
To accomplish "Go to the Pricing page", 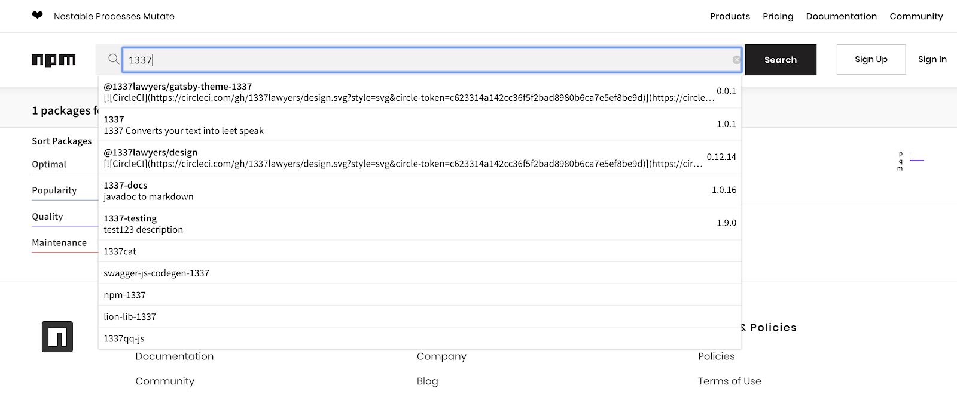I will [778, 16].
